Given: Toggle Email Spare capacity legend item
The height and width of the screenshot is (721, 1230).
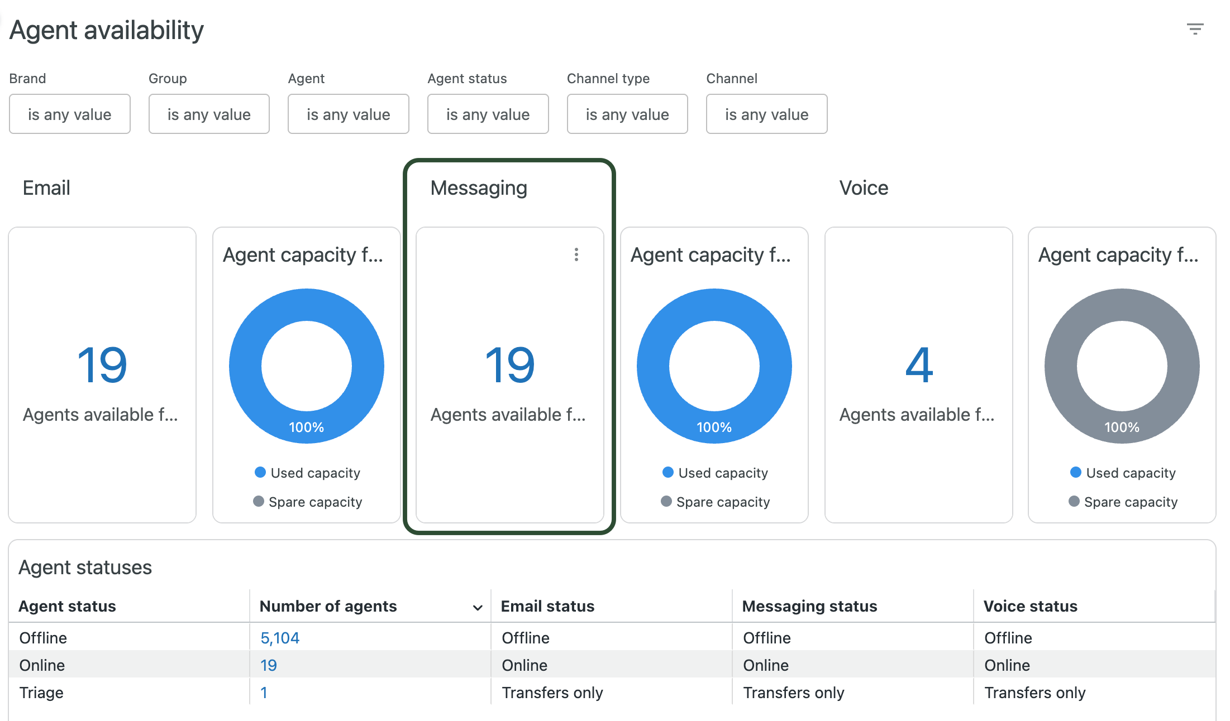Looking at the screenshot, I should [x=307, y=502].
